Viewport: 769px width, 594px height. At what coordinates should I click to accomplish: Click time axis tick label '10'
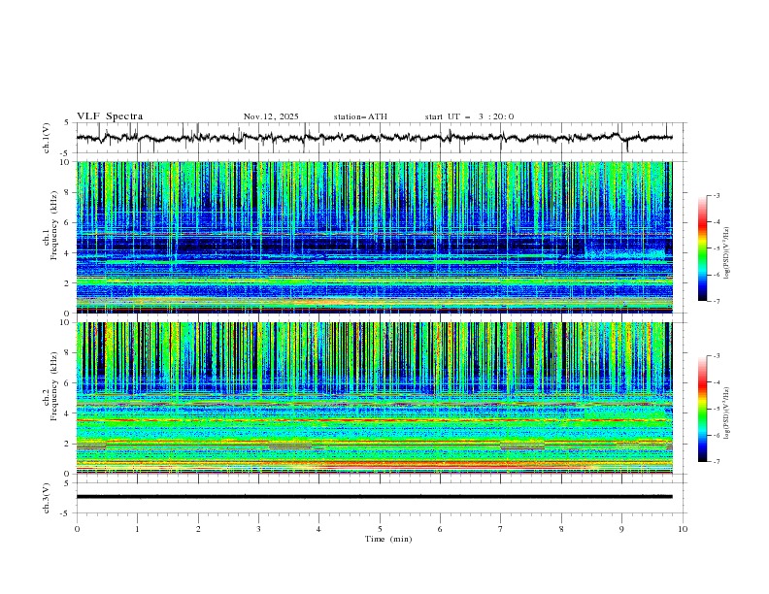pyautogui.click(x=683, y=529)
